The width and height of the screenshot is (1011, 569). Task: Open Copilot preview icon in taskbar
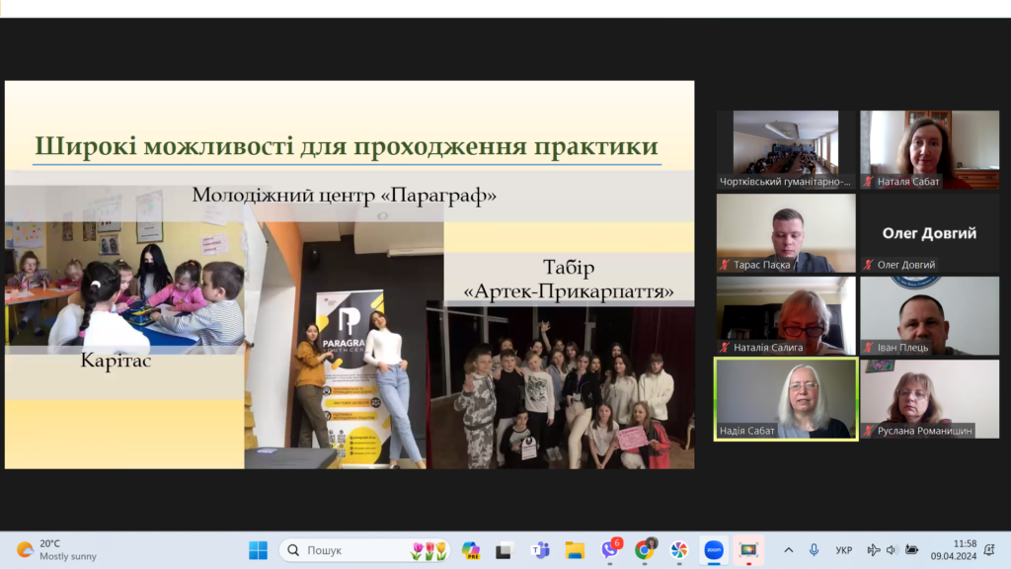tap(471, 550)
